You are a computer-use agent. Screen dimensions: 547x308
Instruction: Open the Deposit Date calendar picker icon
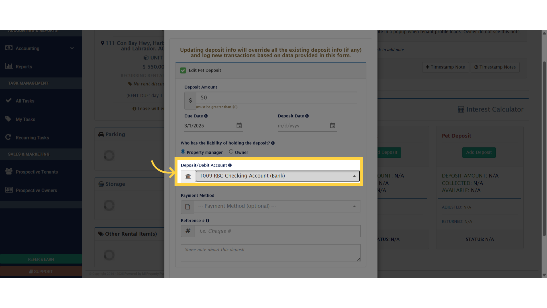coord(332,125)
